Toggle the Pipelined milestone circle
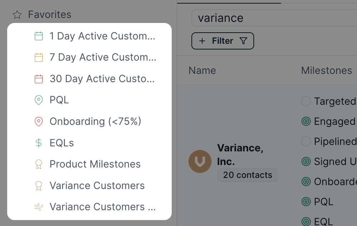Viewport: 357px width, 226px height. click(306, 142)
